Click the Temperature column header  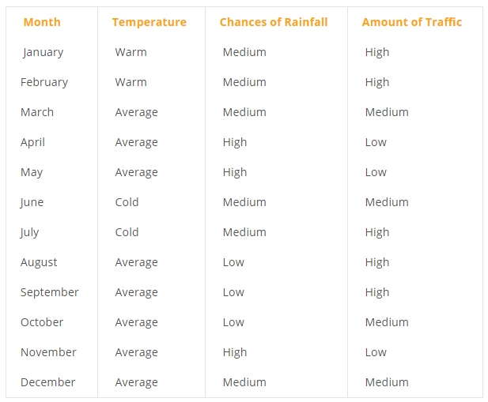pos(149,22)
